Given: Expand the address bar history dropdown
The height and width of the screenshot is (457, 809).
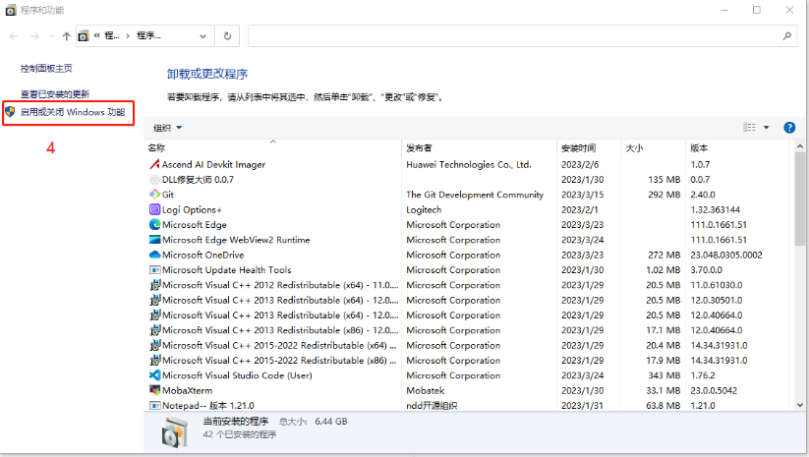Looking at the screenshot, I should click(x=202, y=36).
